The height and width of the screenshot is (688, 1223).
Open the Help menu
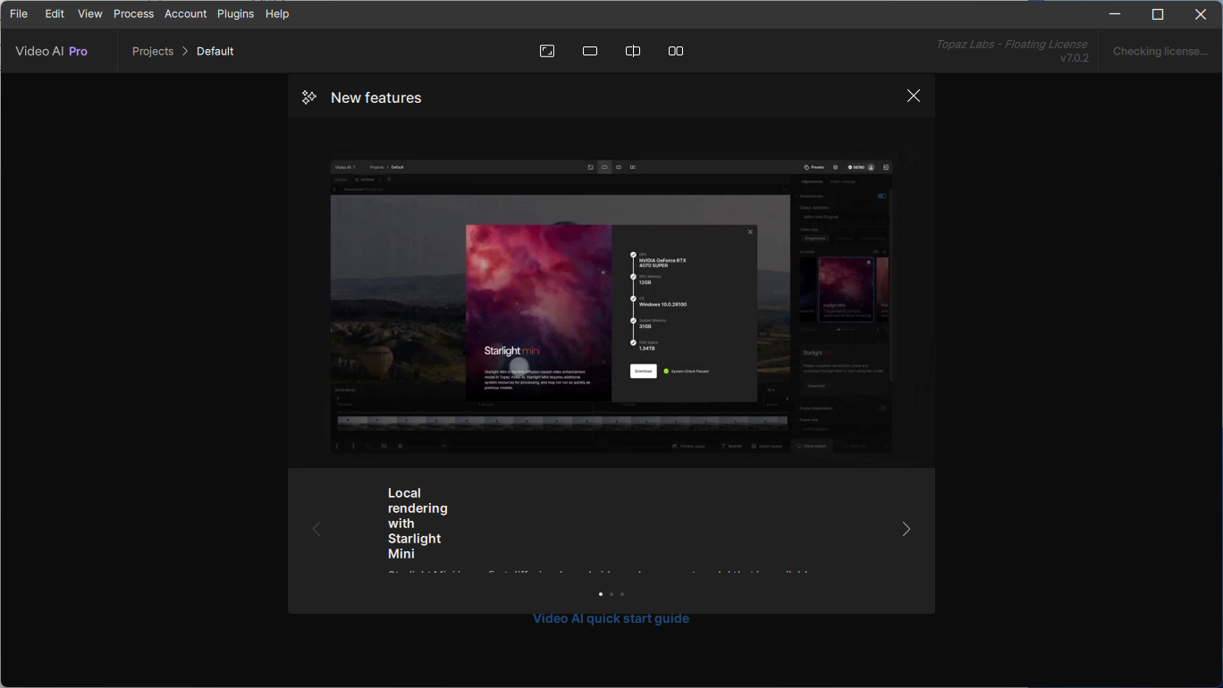pyautogui.click(x=277, y=13)
